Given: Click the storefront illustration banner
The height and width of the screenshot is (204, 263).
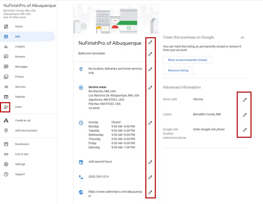Looking at the screenshot, I should [116, 19].
